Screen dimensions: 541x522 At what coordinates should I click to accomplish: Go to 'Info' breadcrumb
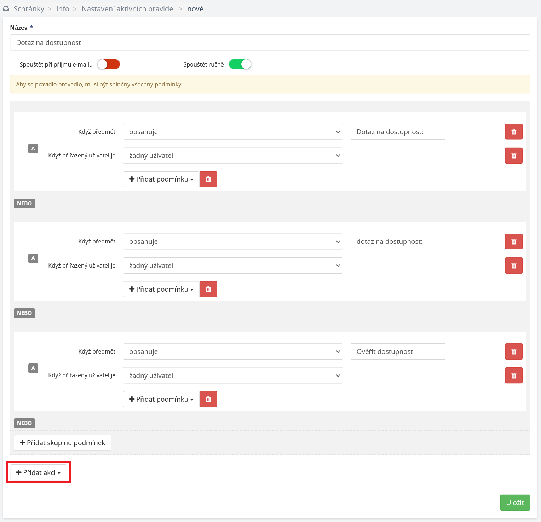(x=63, y=9)
